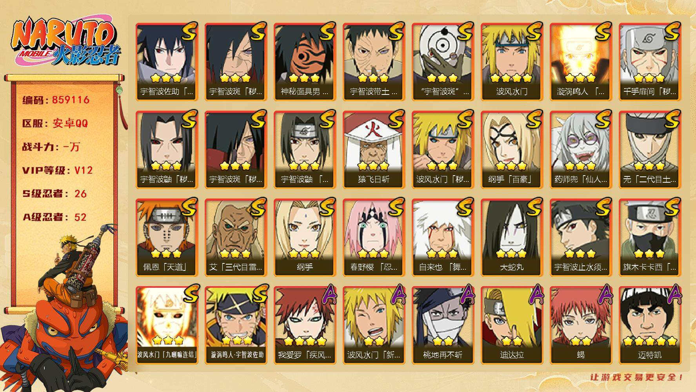Click the Naruto Mobile 火影忍者 logo
Viewport: 696px width, 392px height.
pos(65,42)
